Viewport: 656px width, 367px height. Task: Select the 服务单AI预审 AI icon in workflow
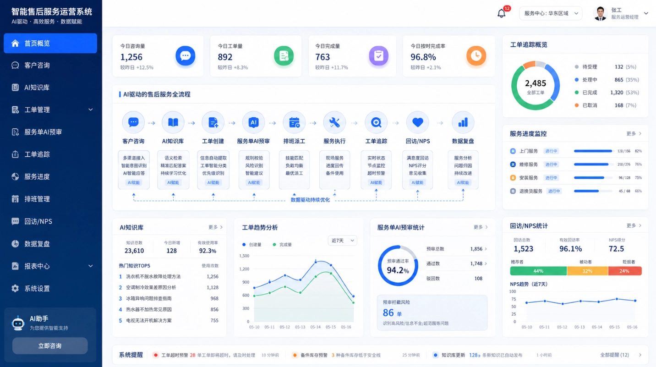[x=253, y=122]
